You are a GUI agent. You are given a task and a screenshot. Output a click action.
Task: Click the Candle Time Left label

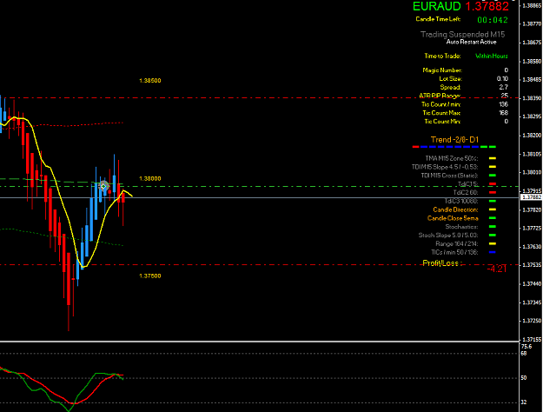coord(438,19)
